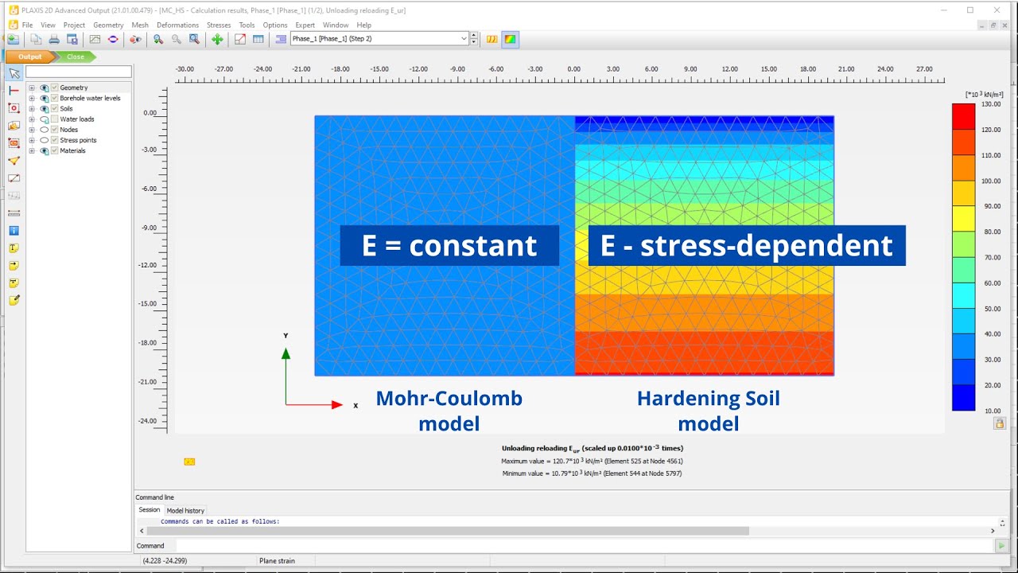The height and width of the screenshot is (573, 1018).
Task: Open the Expert menu
Action: coord(305,25)
